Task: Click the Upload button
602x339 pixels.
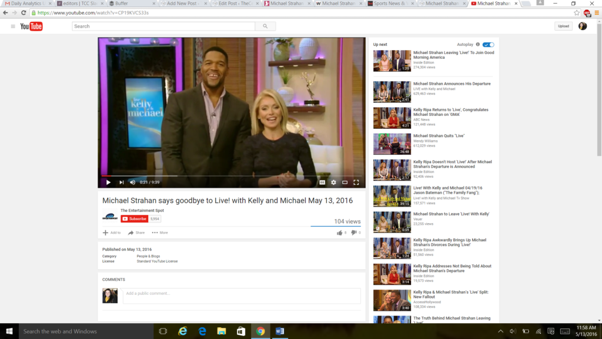Action: coord(563,26)
